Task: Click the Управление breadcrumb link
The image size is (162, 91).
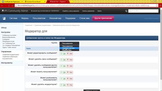Action: tap(29, 25)
